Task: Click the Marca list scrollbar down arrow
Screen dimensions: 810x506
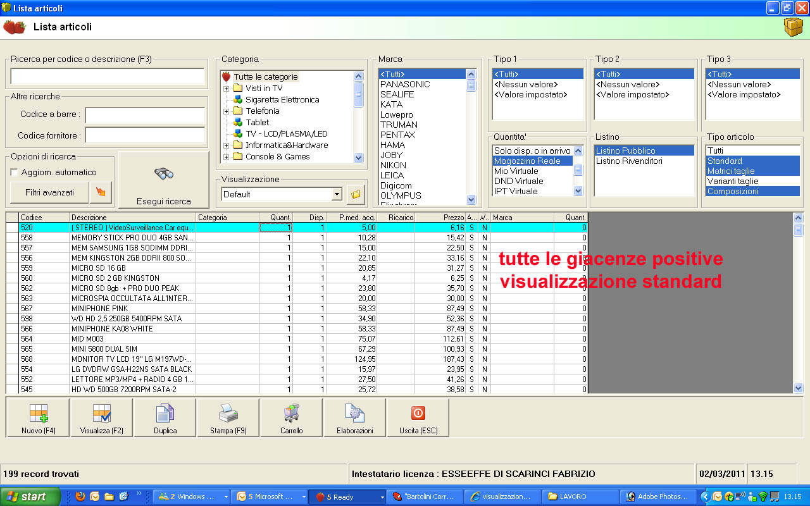Action: [471, 199]
